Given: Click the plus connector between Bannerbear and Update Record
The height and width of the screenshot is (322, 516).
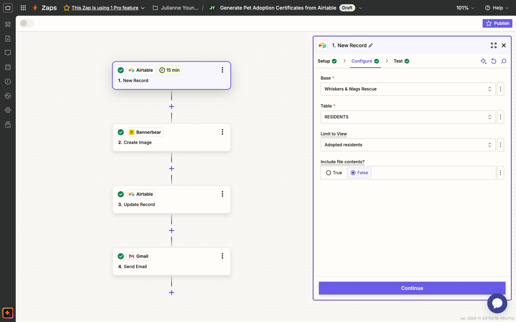Looking at the screenshot, I should (x=171, y=168).
